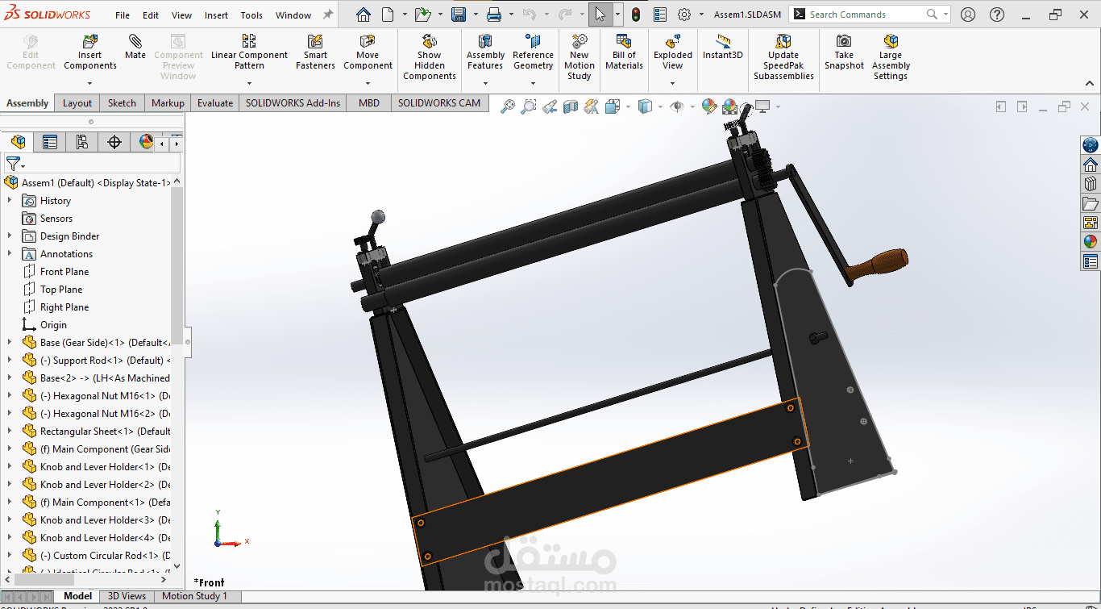Click Update SpeedPak Subassemblies
The width and height of the screenshot is (1101, 609).
(x=783, y=57)
